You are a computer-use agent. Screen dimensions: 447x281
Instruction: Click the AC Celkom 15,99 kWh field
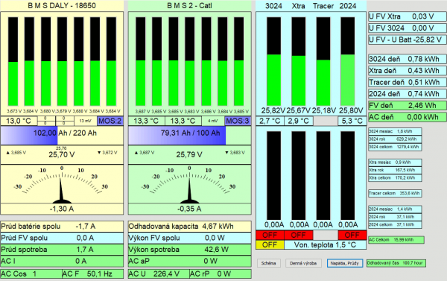[x=396, y=240]
